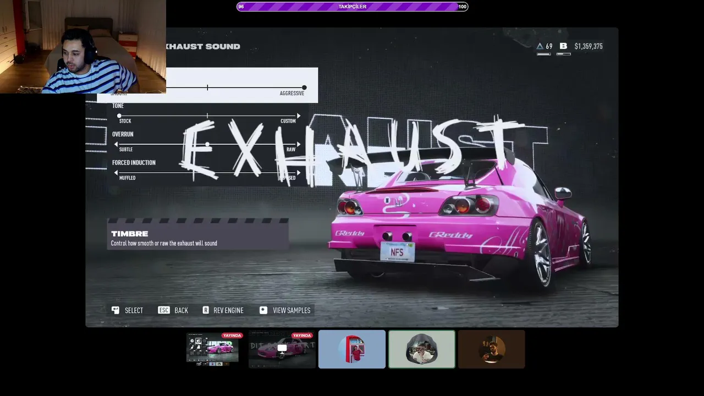Click the Aggressive label on Timbre slider
The image size is (704, 396).
coord(292,94)
